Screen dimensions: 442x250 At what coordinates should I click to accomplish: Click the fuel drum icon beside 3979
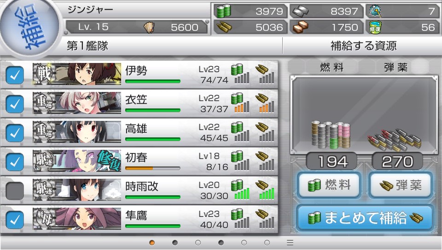coord(224,11)
